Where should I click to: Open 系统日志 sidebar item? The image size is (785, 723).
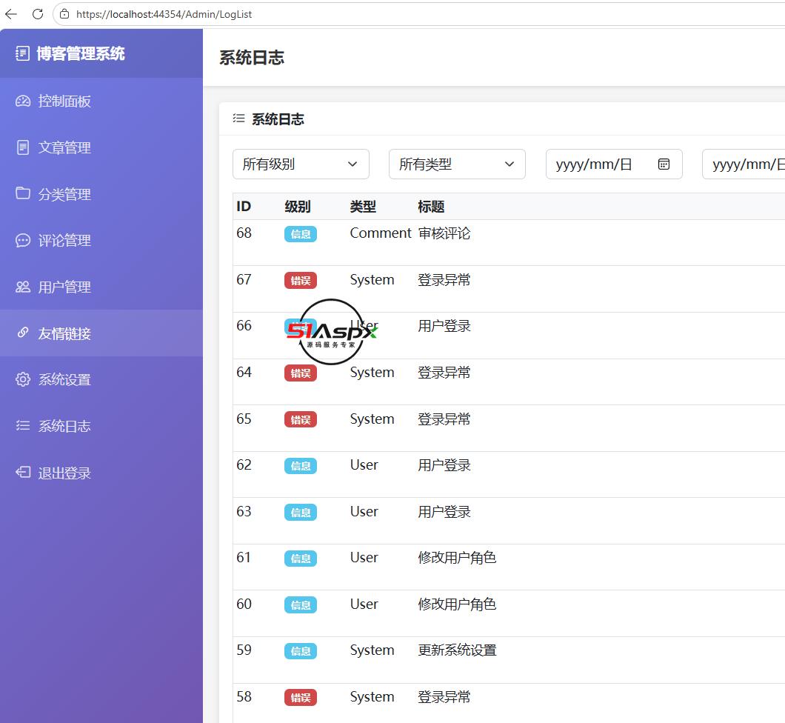[x=101, y=426]
